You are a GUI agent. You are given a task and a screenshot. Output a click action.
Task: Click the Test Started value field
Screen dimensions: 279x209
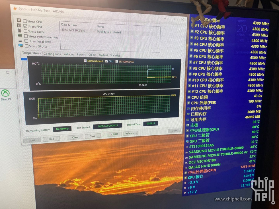[x=108, y=126]
